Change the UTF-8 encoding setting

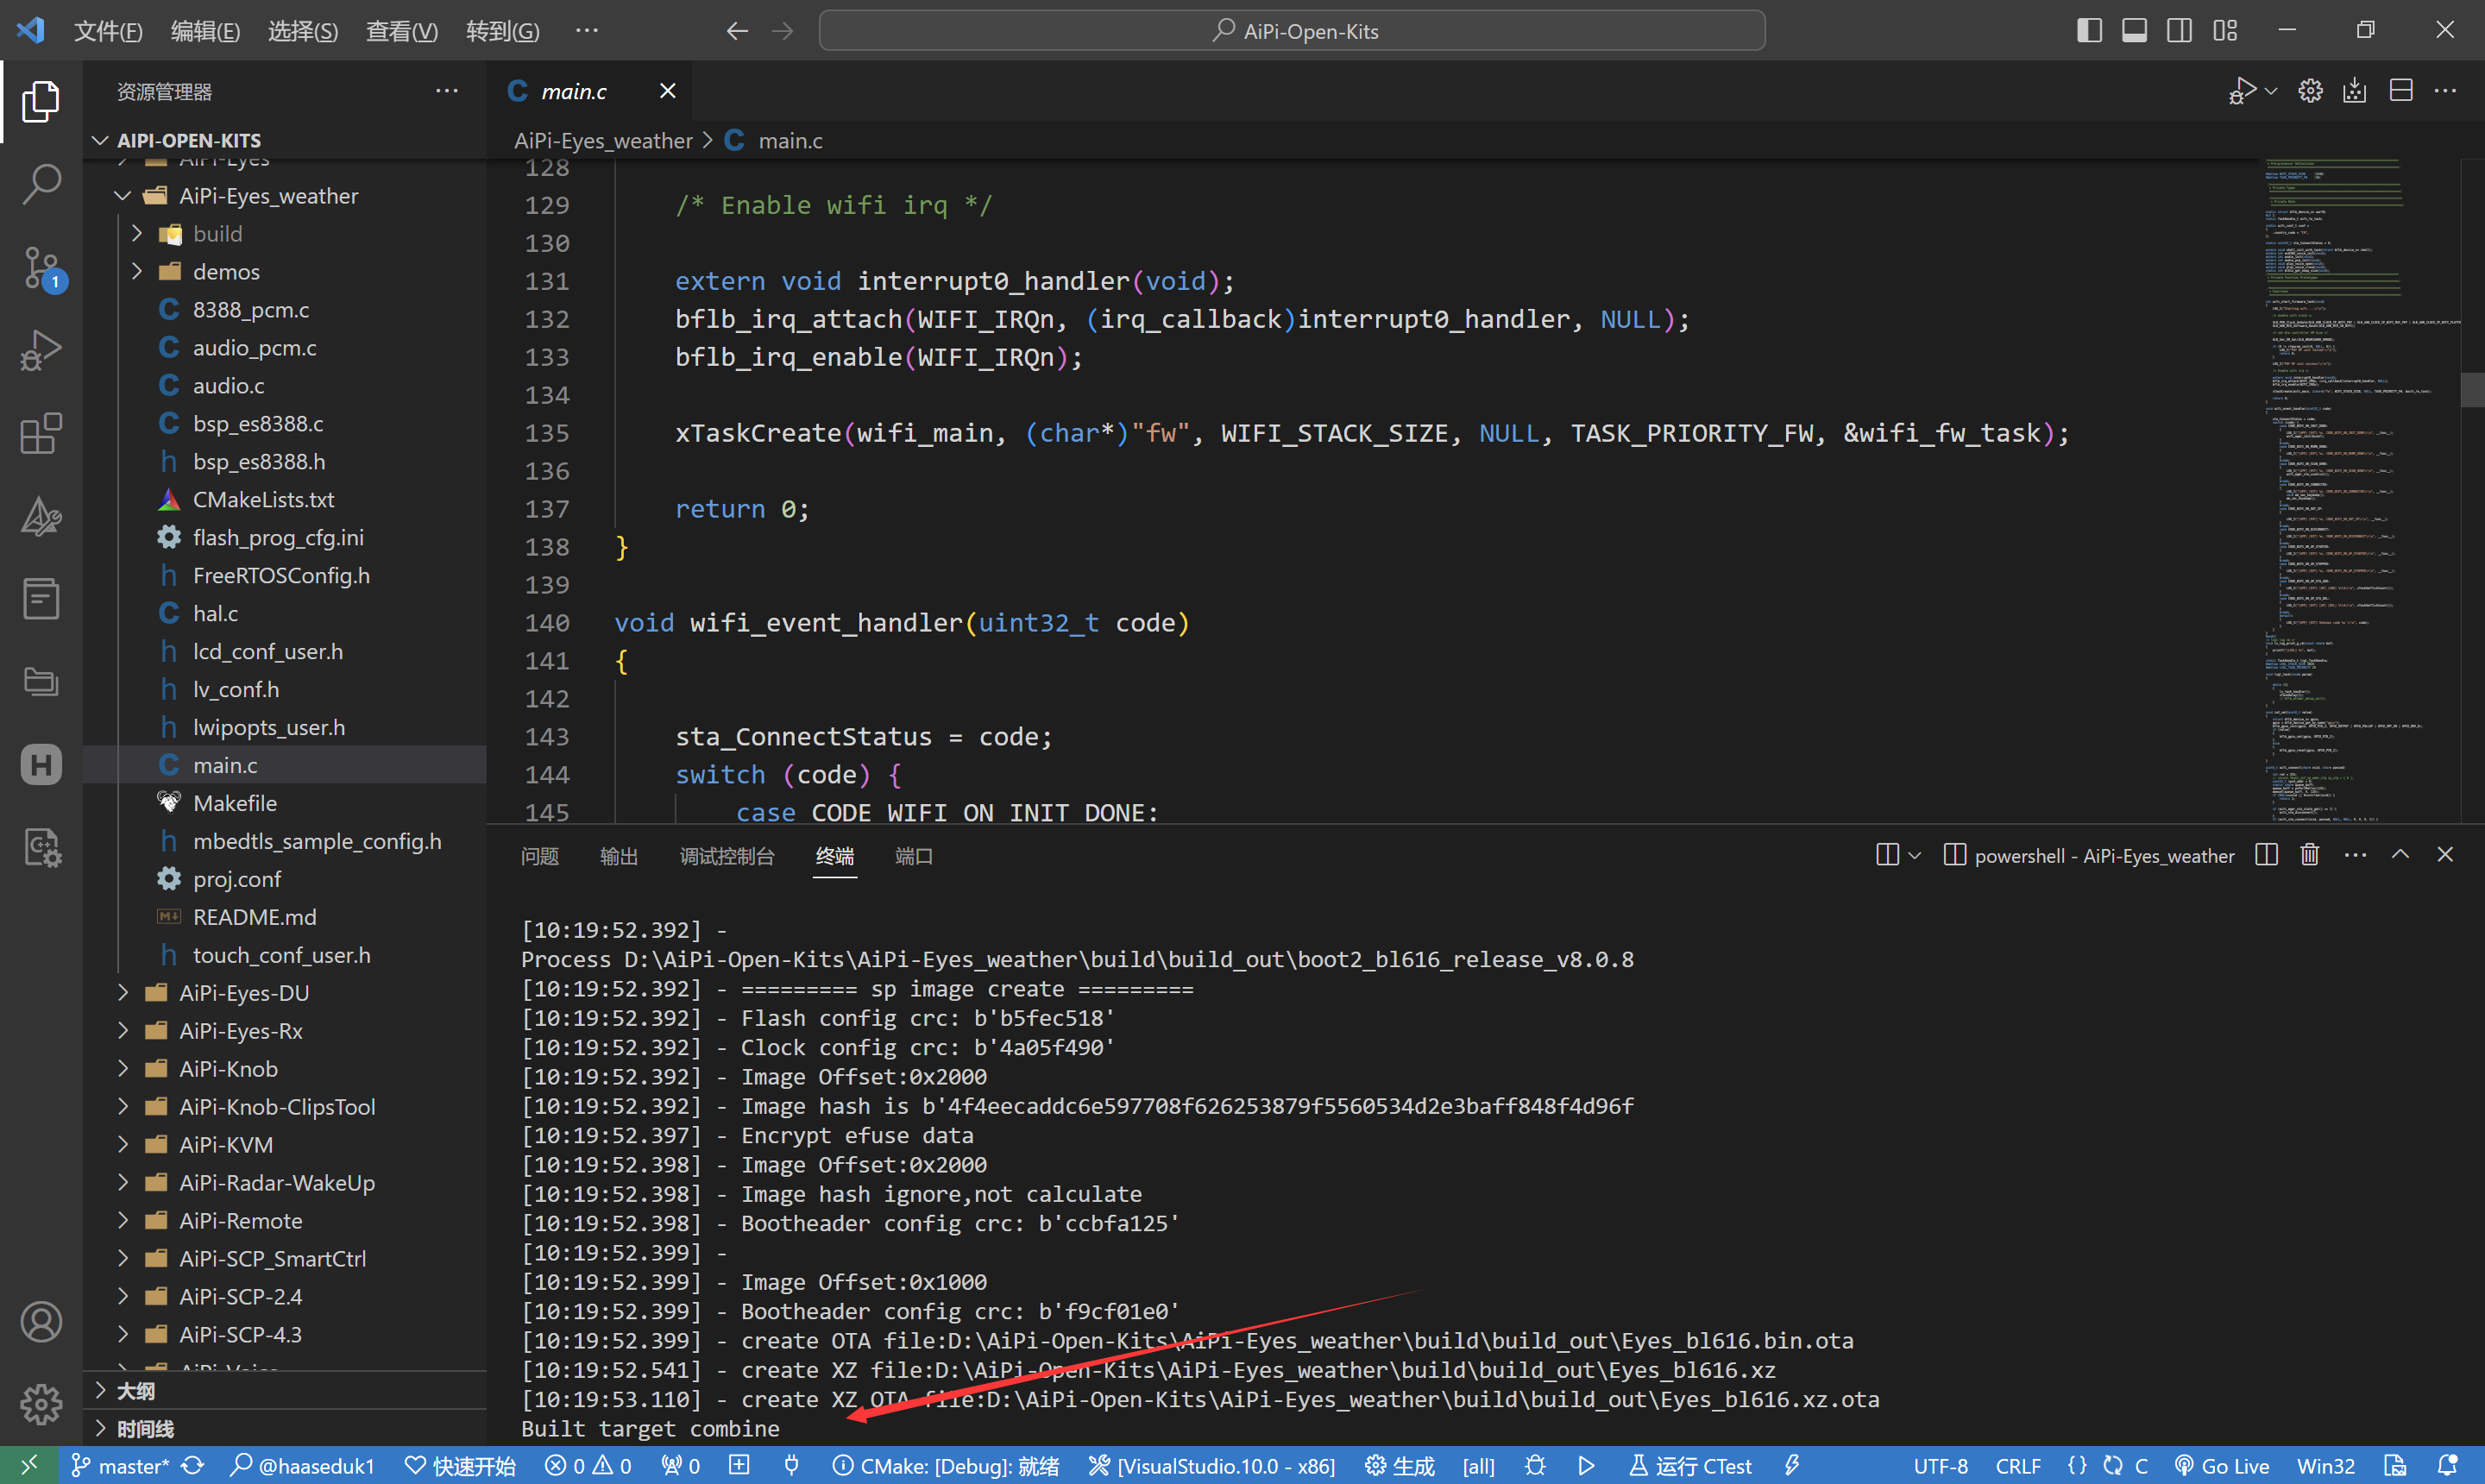point(1940,1466)
